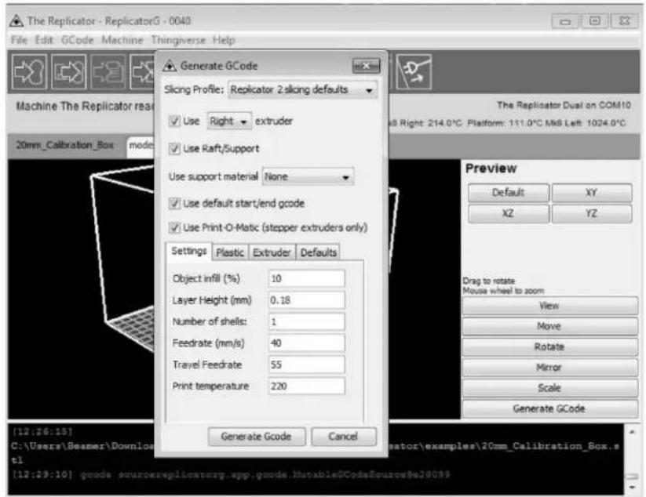646x497 pixels.
Task: Click the Connect to machine plug icon
Action: (414, 71)
